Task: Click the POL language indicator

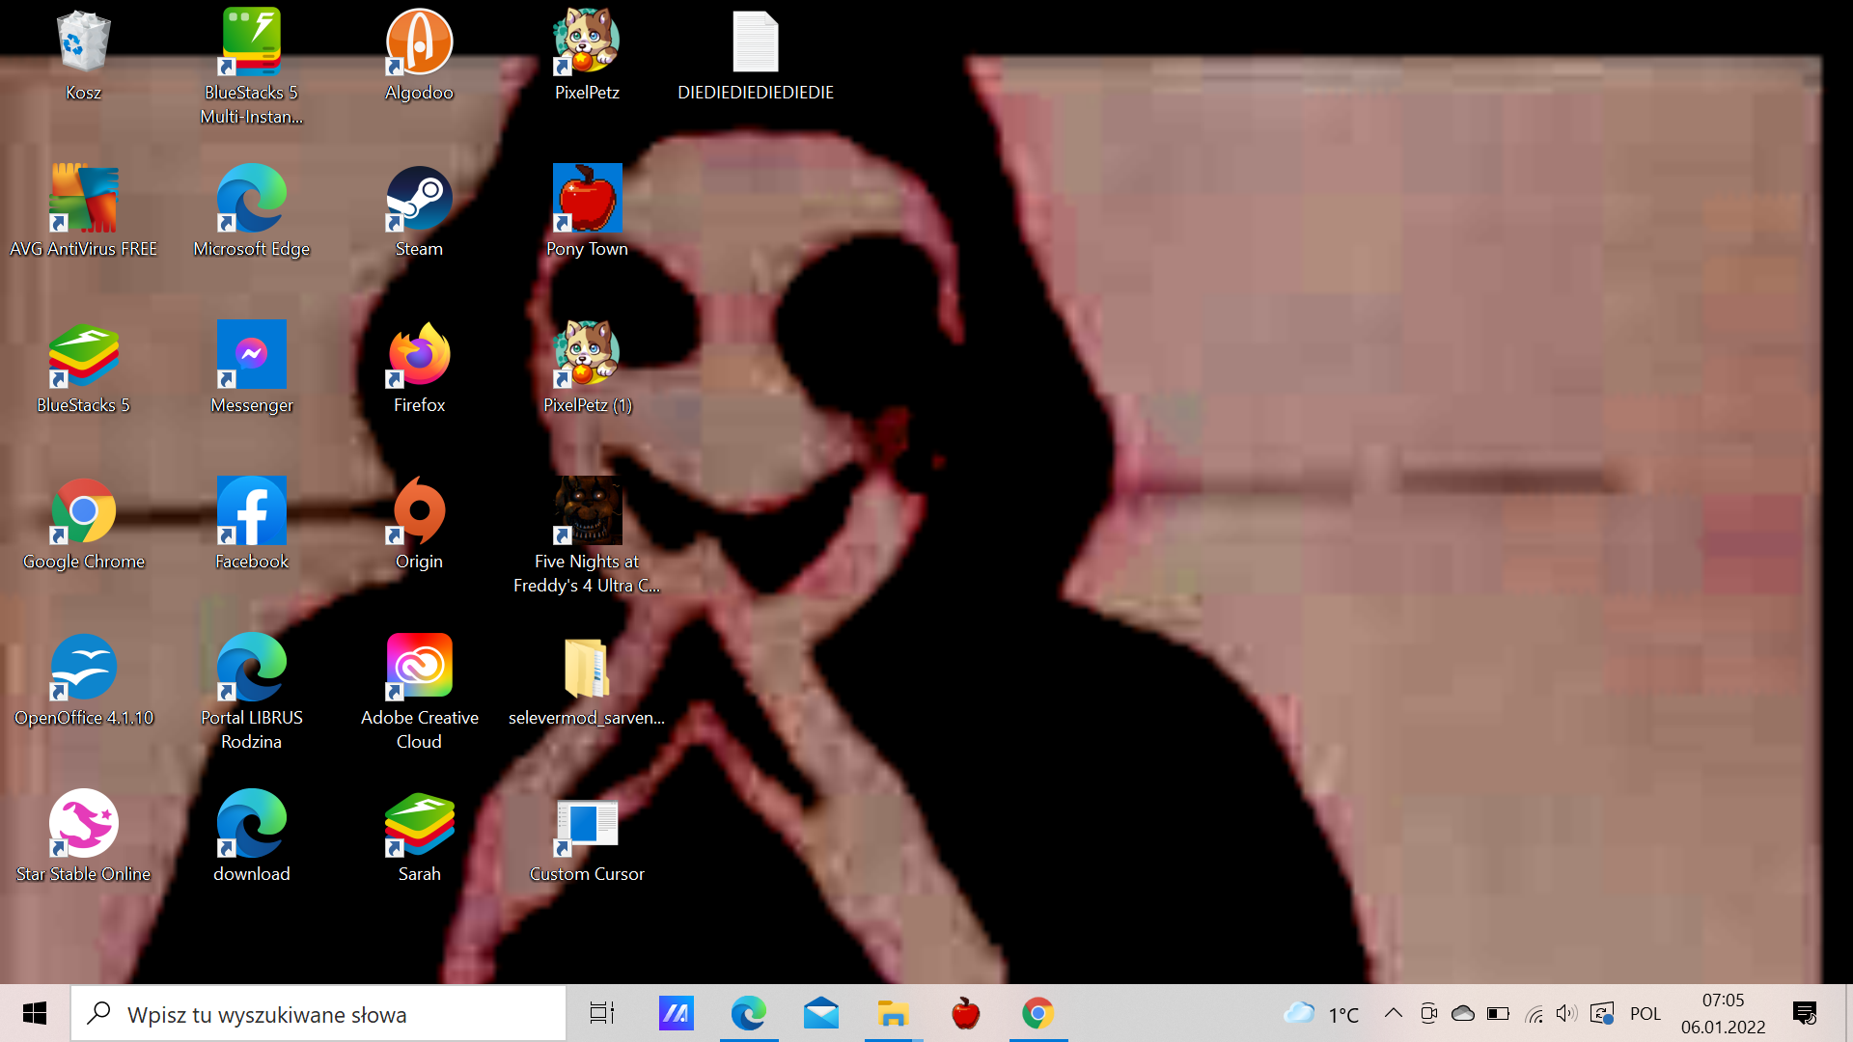Action: click(1645, 1013)
